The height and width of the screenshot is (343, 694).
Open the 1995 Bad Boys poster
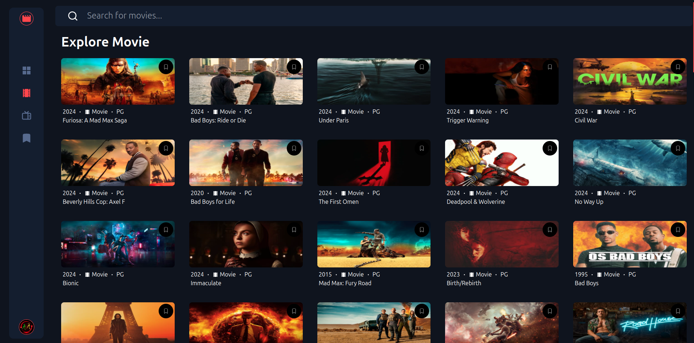[x=630, y=244]
